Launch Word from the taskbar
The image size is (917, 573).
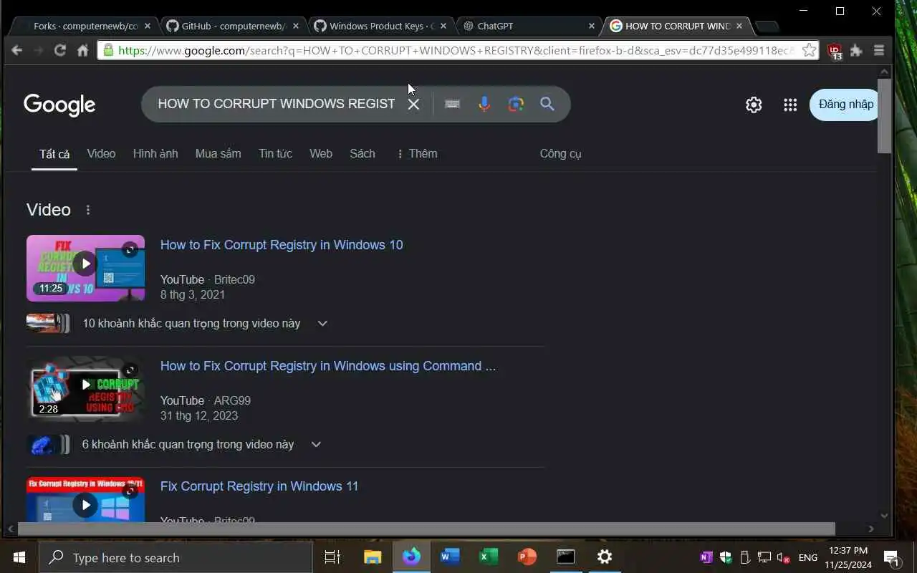coord(450,557)
